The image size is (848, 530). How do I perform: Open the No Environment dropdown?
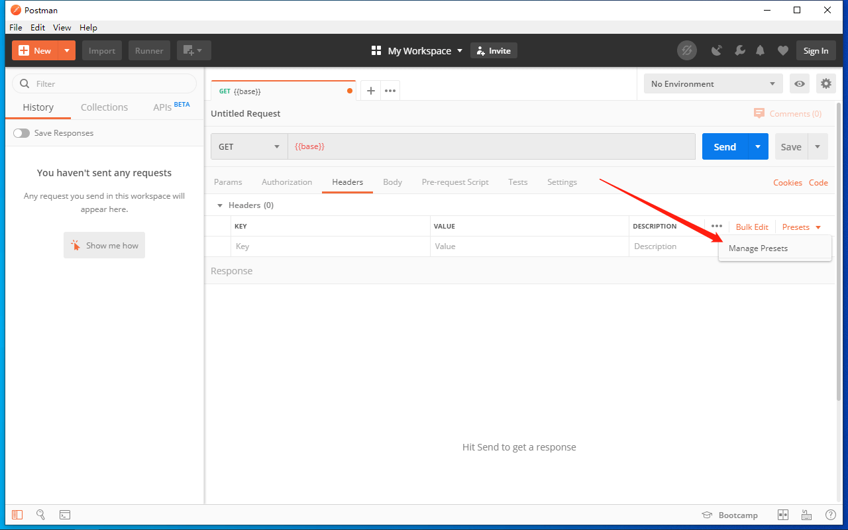tap(714, 83)
